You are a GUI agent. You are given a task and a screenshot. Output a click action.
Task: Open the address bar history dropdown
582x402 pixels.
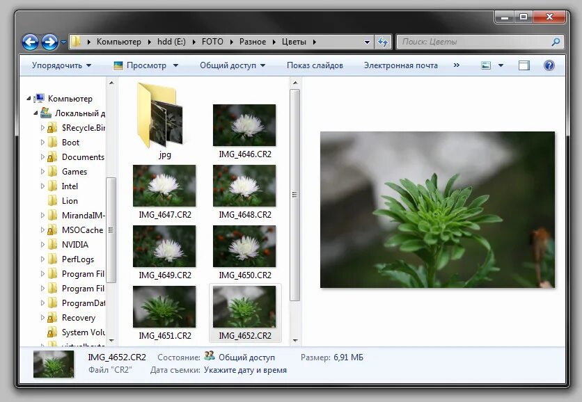pos(367,42)
